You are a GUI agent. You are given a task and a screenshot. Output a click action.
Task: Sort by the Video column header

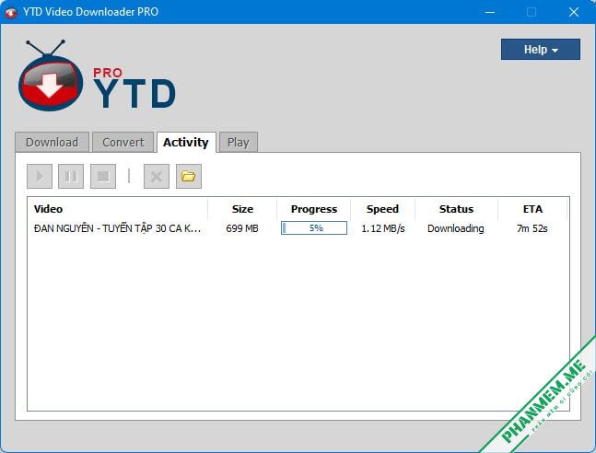pyautogui.click(x=118, y=209)
